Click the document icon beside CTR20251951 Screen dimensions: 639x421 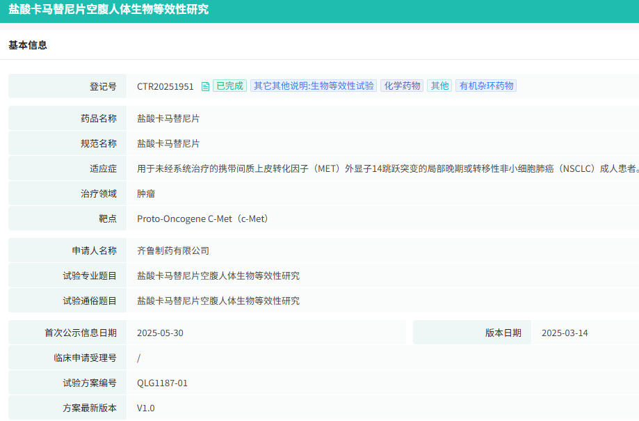coord(205,86)
